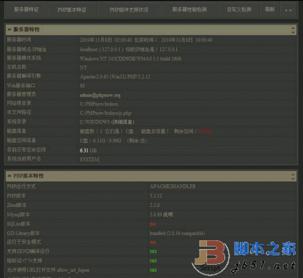
Task: Collapse PHP基本特性 section using its up-down arrows
Action: 293,176
